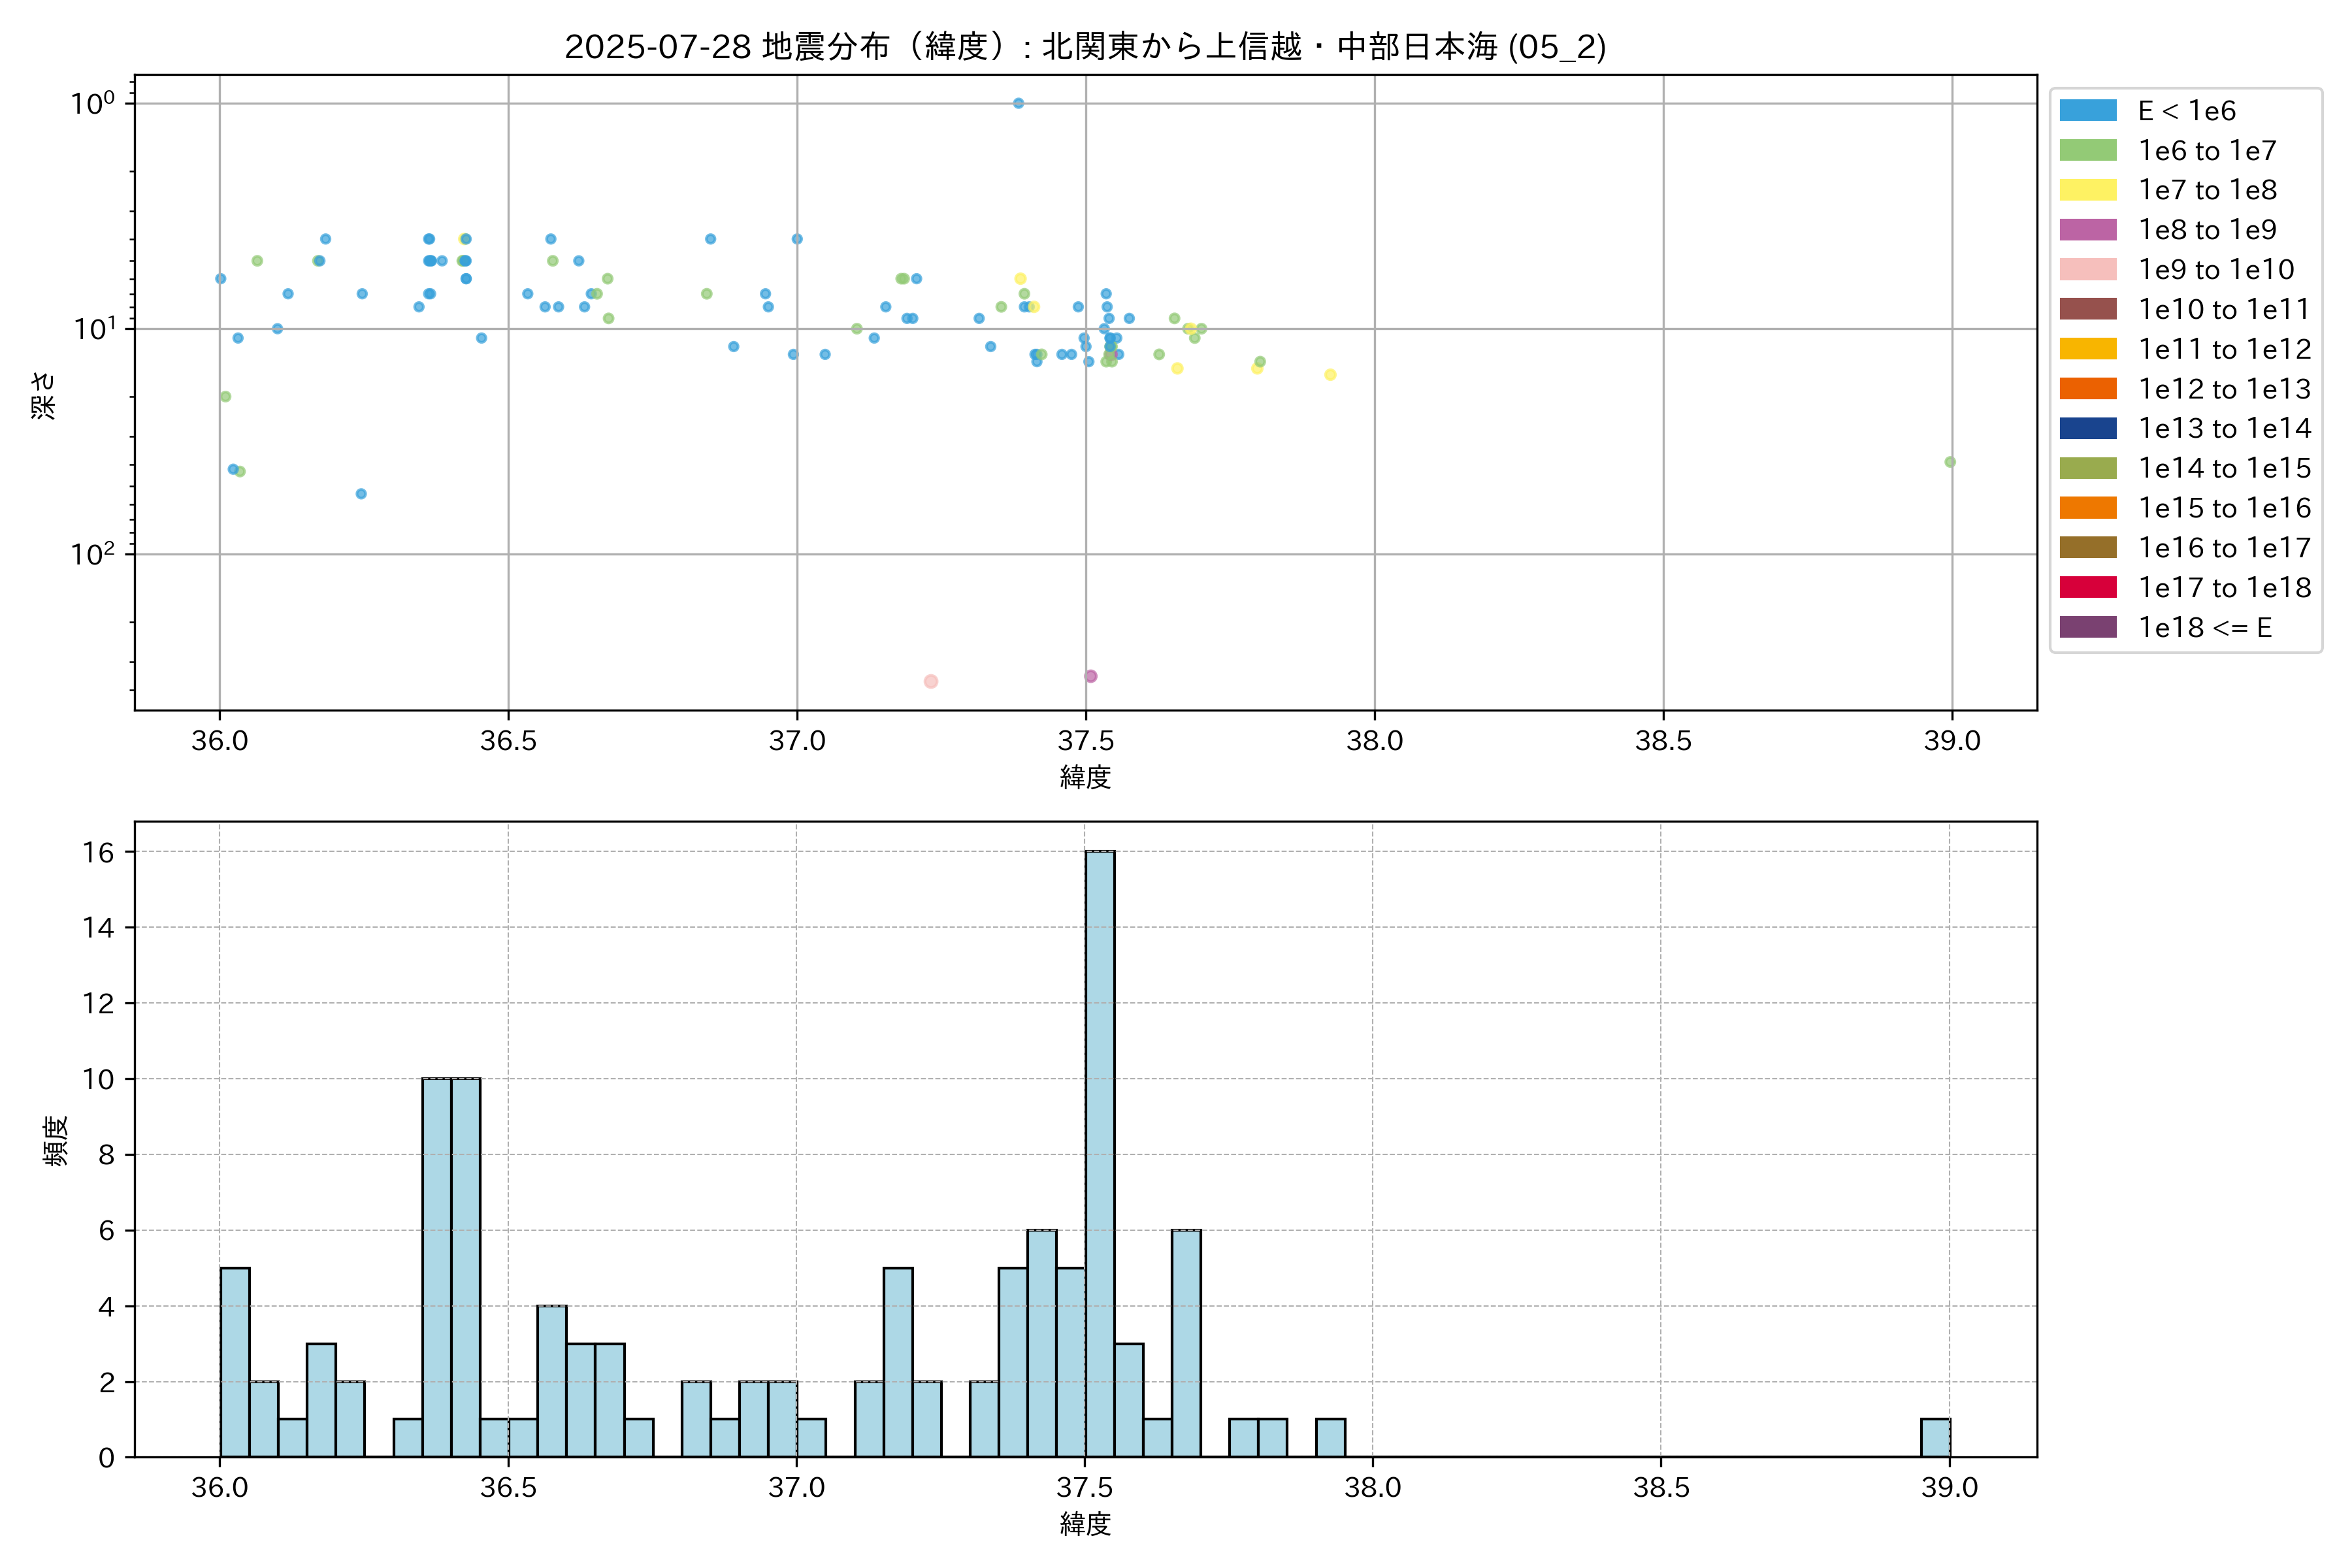Click the 1e12 to 1e13 orange swatch
The height and width of the screenshot is (1568, 2352).
click(2087, 389)
